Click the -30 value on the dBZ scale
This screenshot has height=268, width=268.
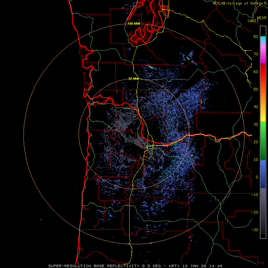click(255, 230)
